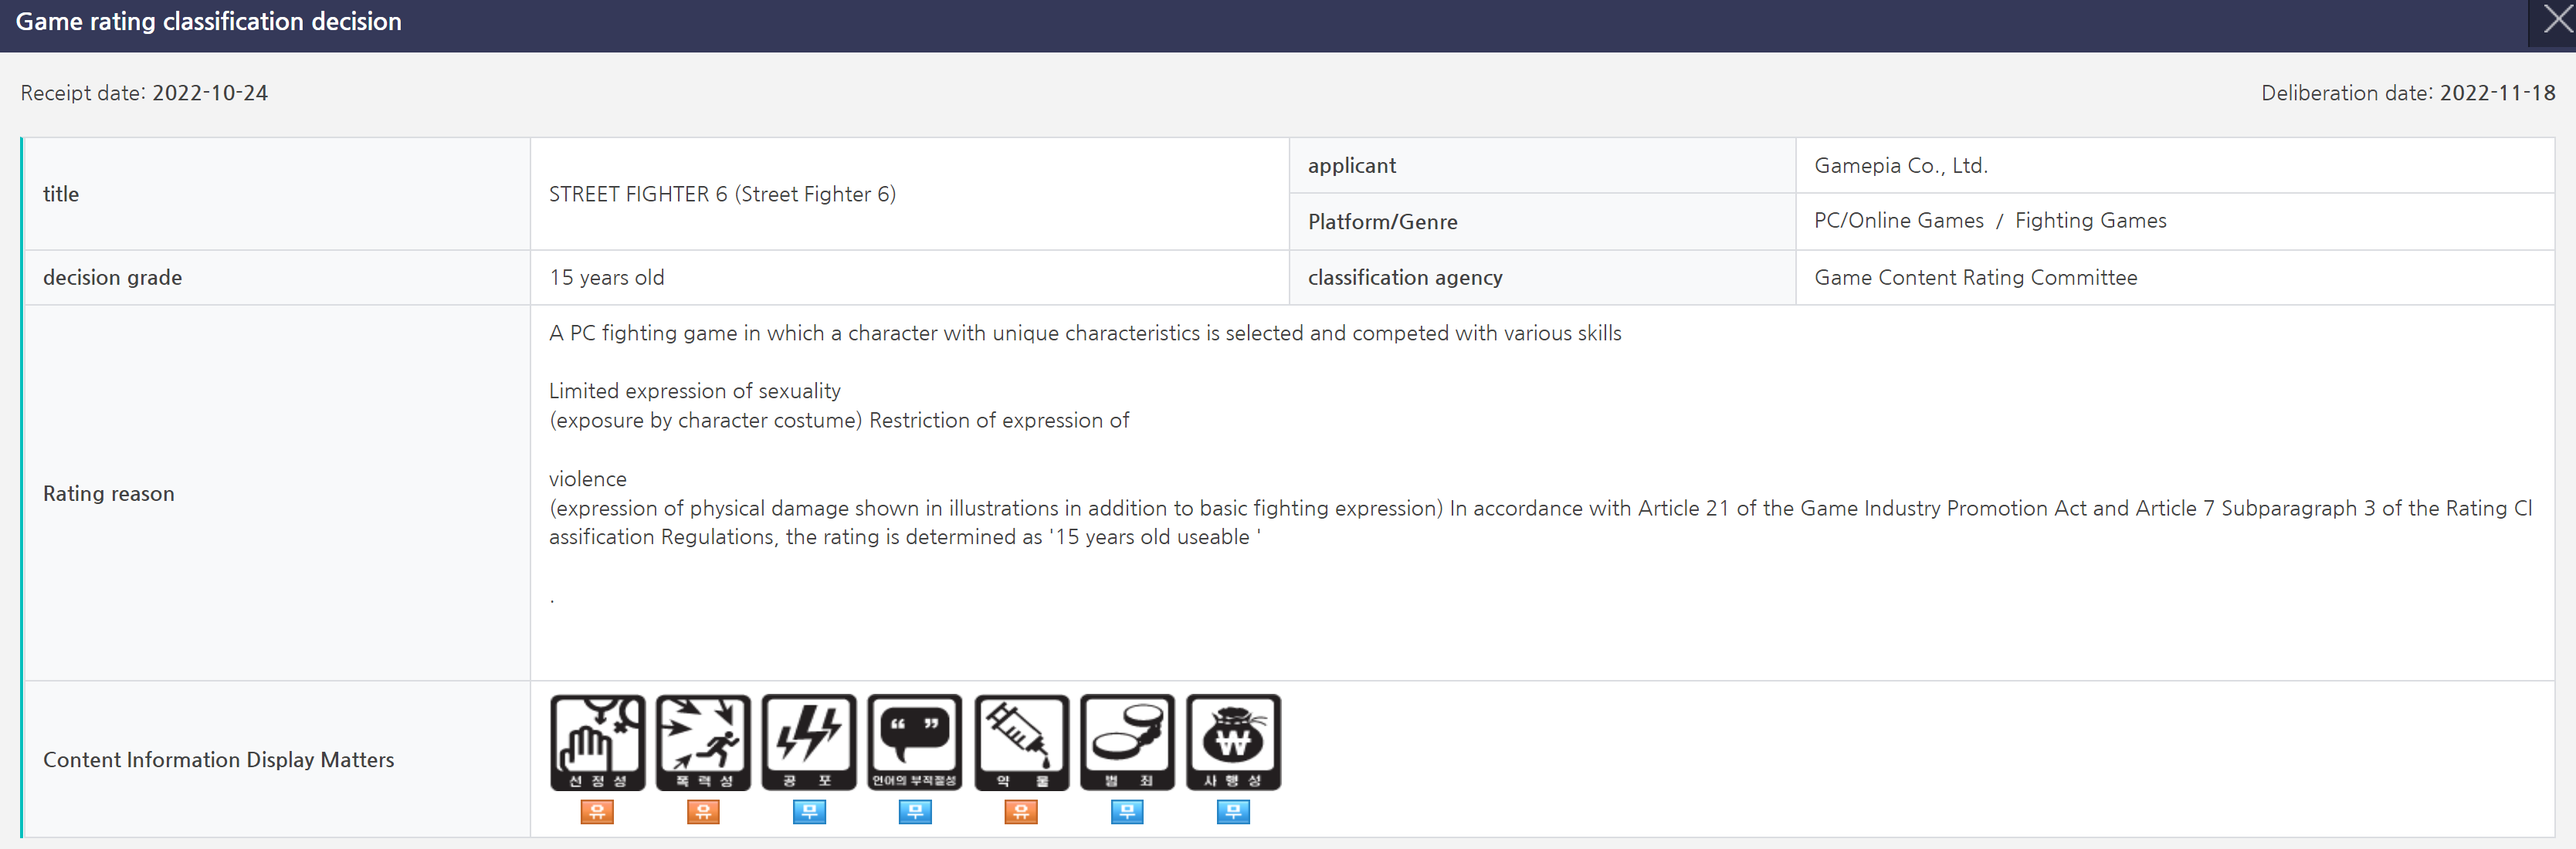
Task: Click the PC/Online Games platform value
Action: (1898, 221)
